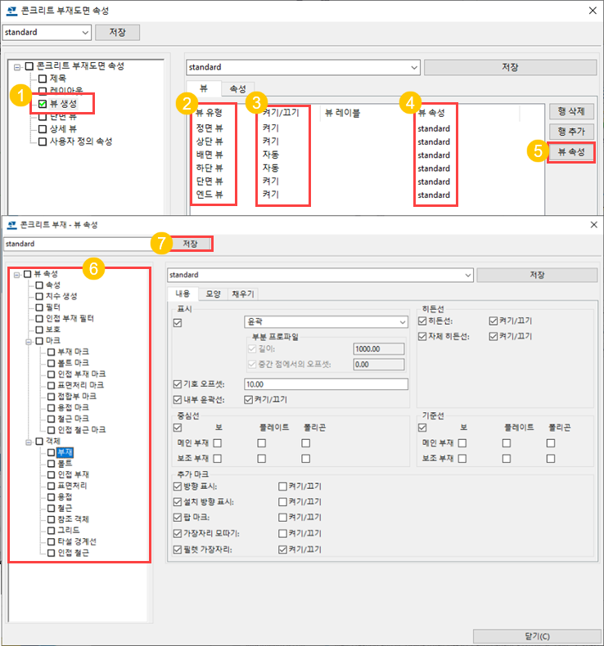
Task: Click the app icon in the 뷰 속성 dialog title bar
Action: coord(12,225)
